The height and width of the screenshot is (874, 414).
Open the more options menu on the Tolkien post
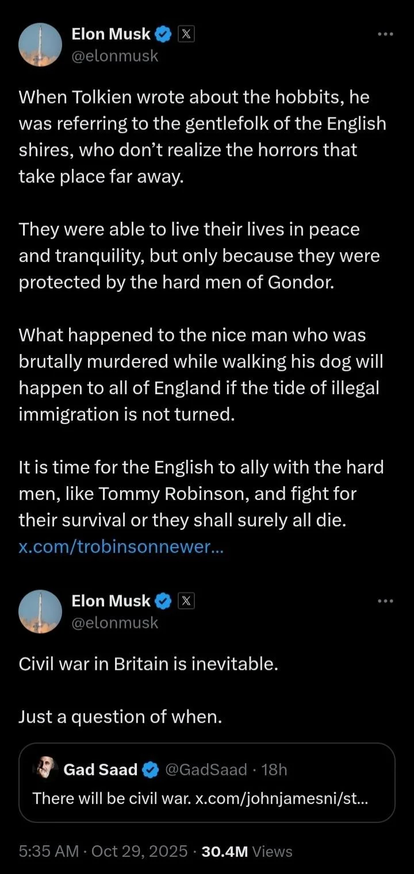(385, 34)
